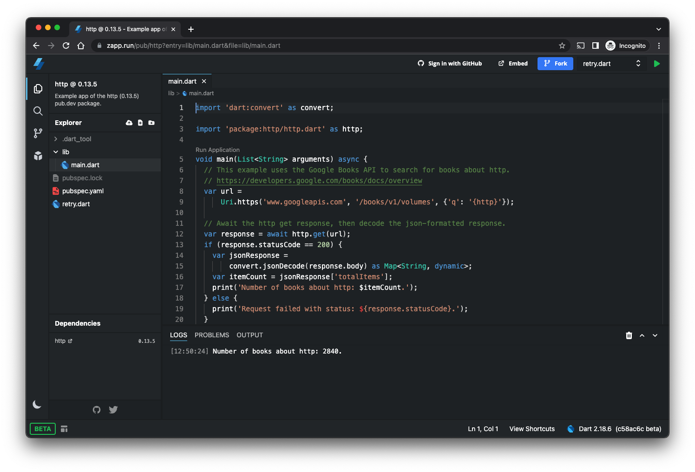Viewport: 695px width, 472px height.
Task: Click the new file icon in Explorer
Action: click(x=140, y=123)
